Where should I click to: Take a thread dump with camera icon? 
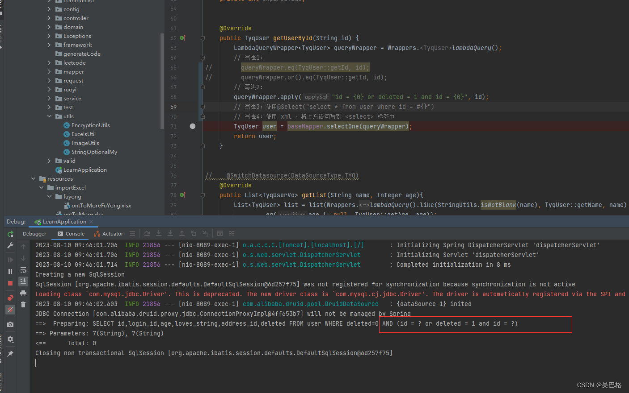pos(10,325)
